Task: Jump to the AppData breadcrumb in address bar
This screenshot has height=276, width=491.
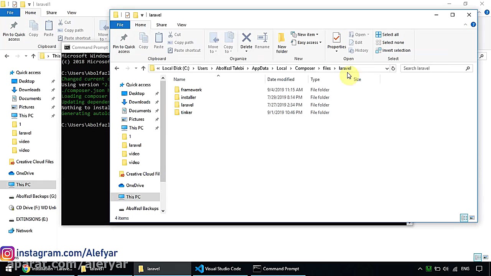Action: coord(260,68)
